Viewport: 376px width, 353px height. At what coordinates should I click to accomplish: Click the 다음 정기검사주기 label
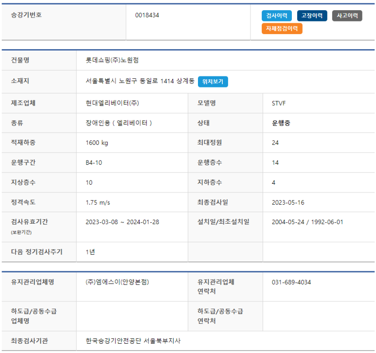click(36, 252)
